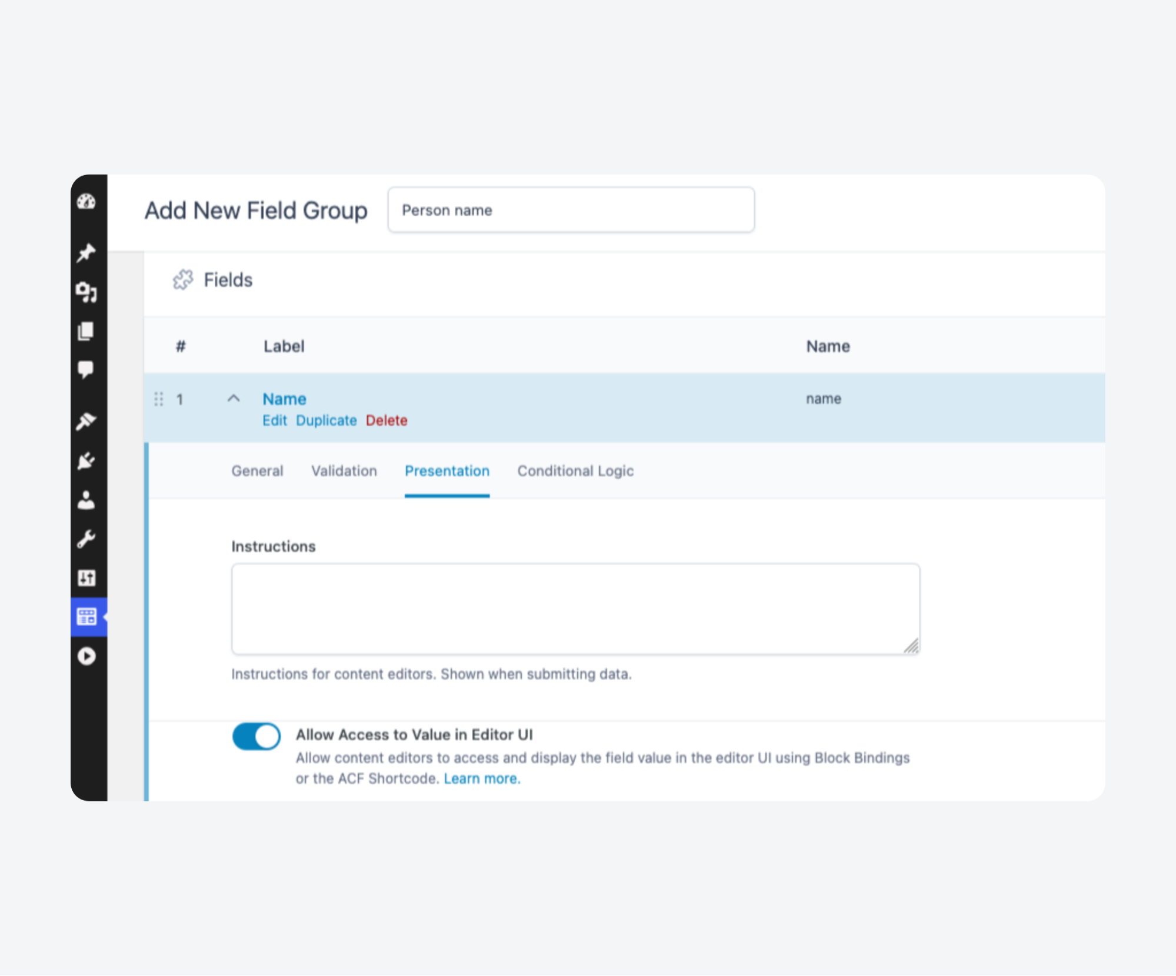Open Tools with the wrench icon
The width and height of the screenshot is (1176, 976).
(x=87, y=539)
